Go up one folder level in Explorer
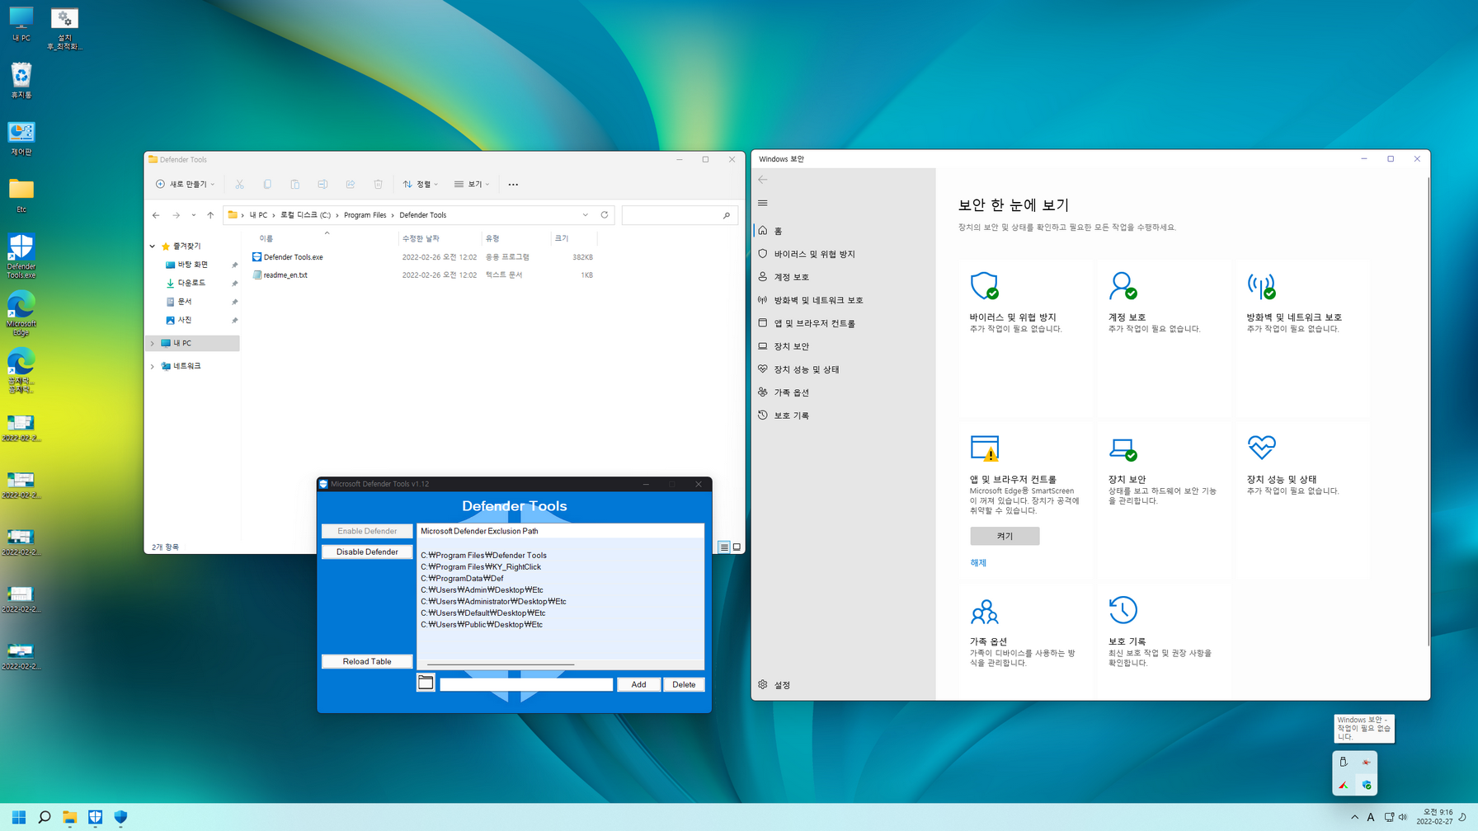 click(x=210, y=215)
